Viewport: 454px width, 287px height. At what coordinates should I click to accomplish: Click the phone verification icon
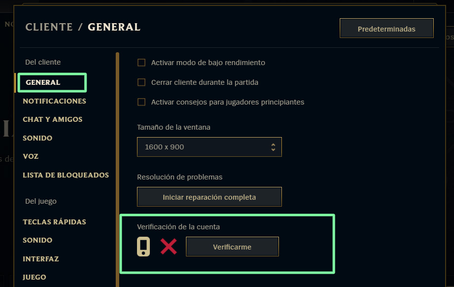(x=143, y=247)
